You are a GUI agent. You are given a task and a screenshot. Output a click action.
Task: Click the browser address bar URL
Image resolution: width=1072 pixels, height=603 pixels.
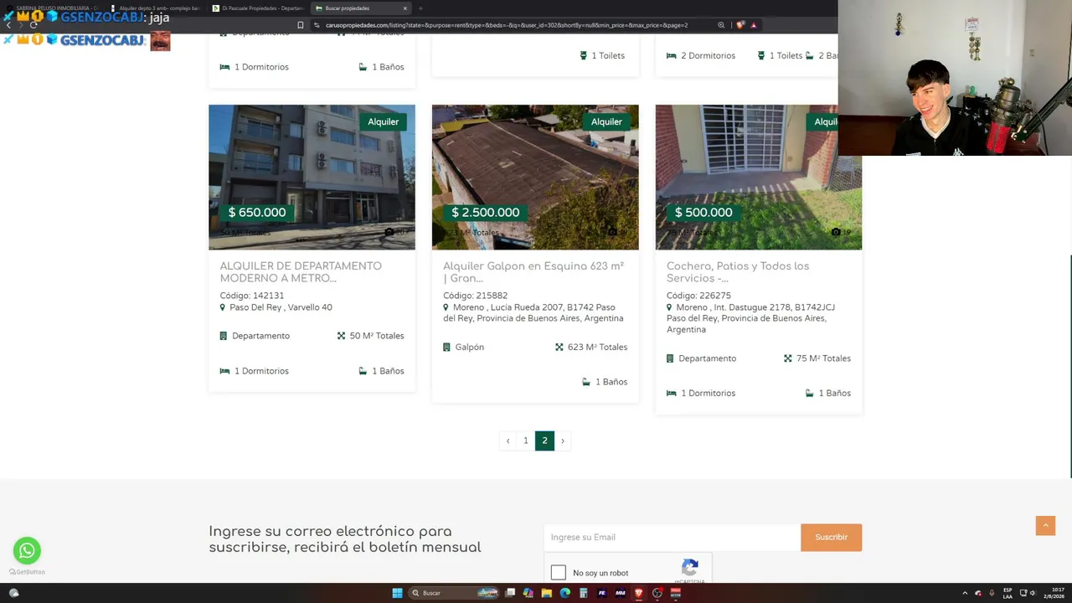click(x=507, y=25)
